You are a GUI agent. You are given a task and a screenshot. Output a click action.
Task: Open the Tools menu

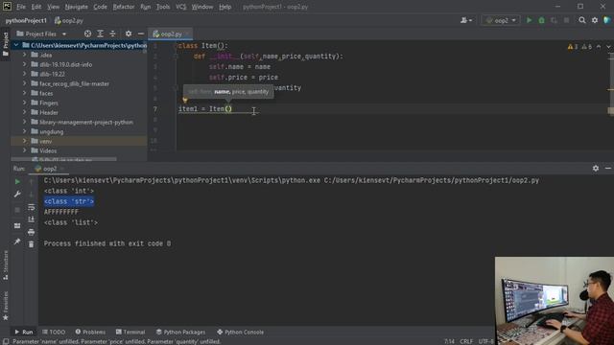(x=163, y=7)
